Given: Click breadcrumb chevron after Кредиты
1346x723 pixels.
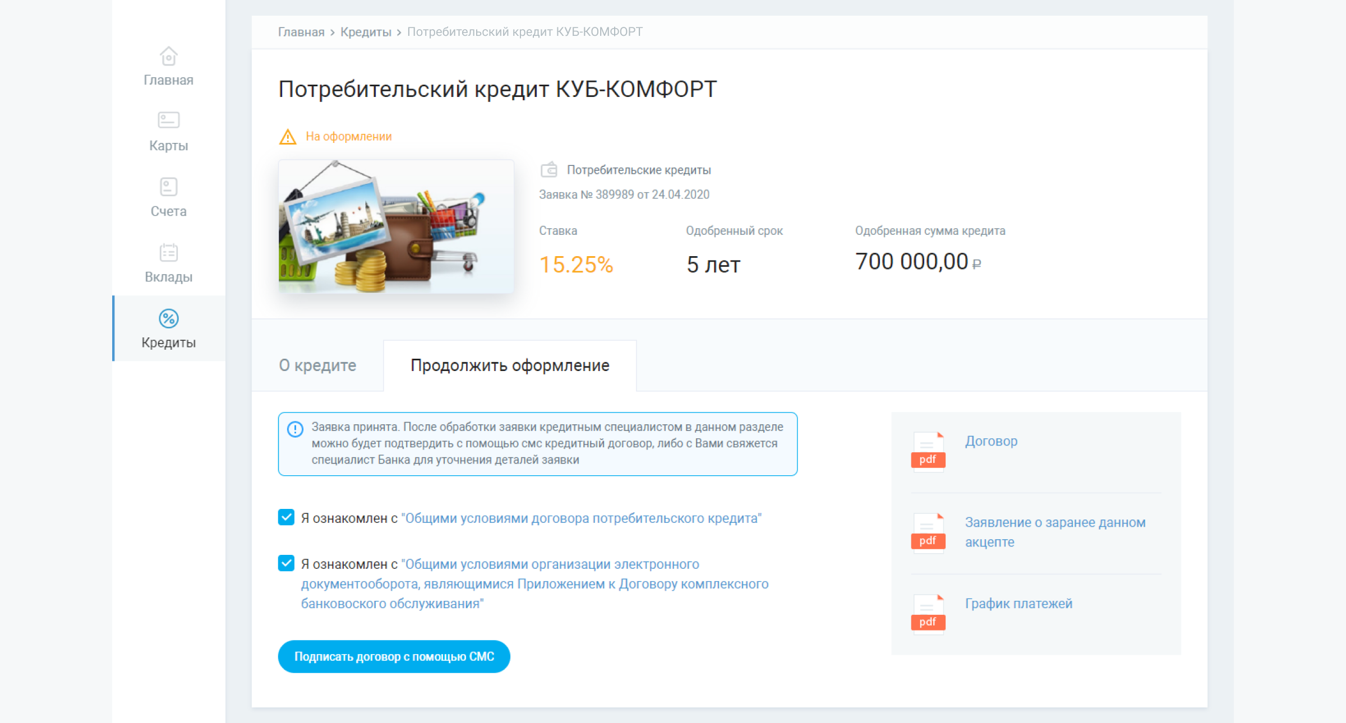Looking at the screenshot, I should [399, 33].
